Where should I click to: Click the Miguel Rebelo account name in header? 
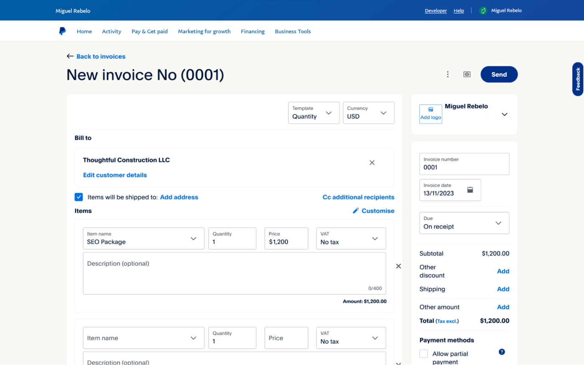506,10
